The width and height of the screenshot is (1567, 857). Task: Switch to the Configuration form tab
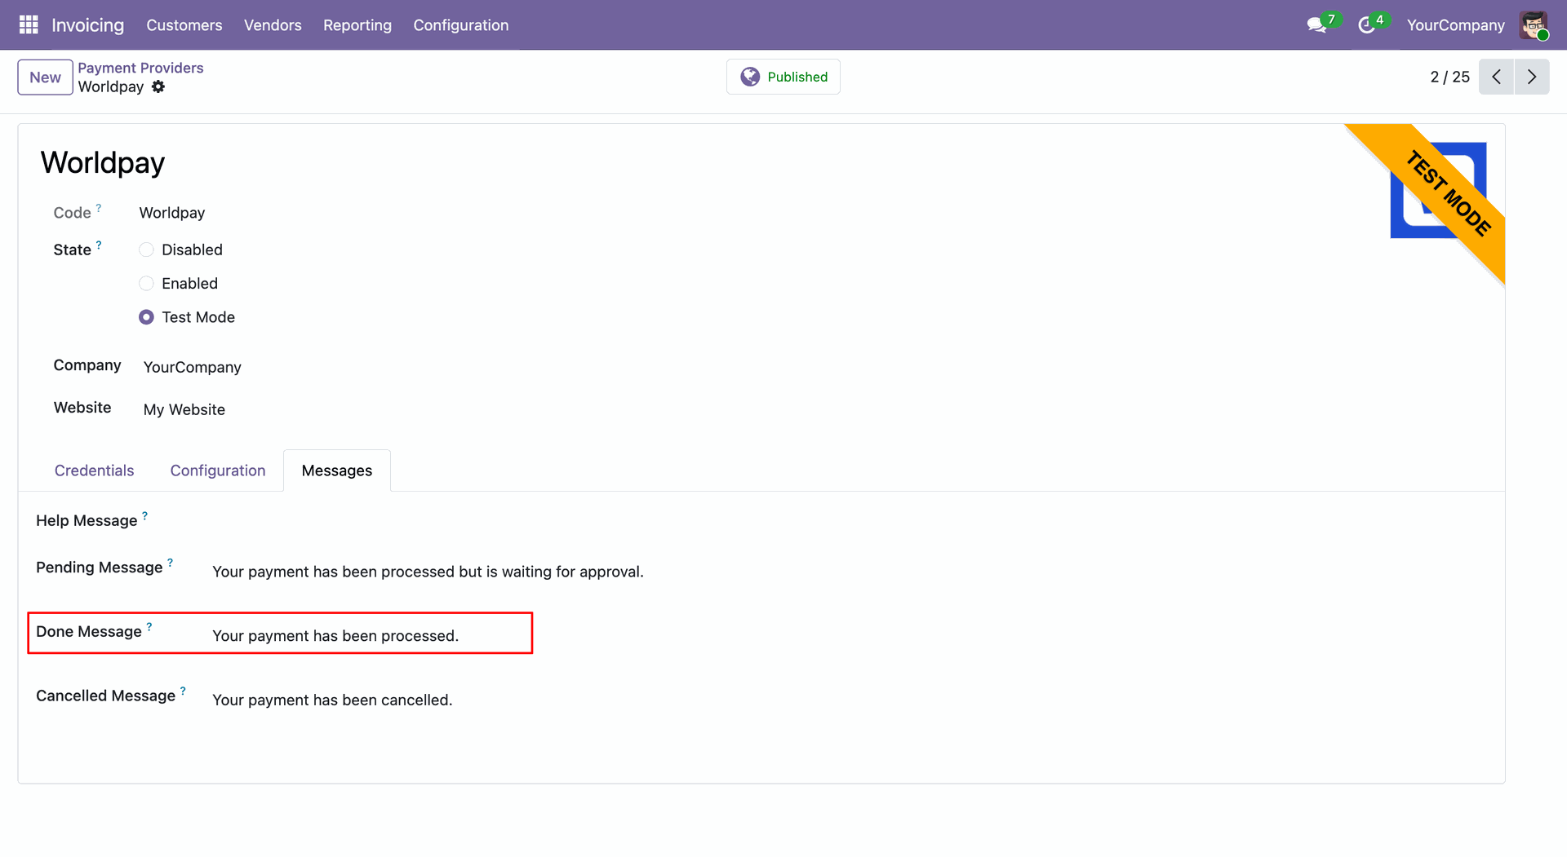coord(218,470)
